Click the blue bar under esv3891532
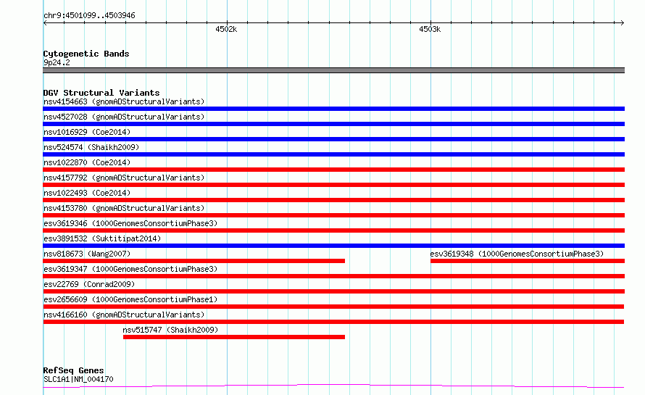This screenshot has width=645, height=395. click(333, 246)
